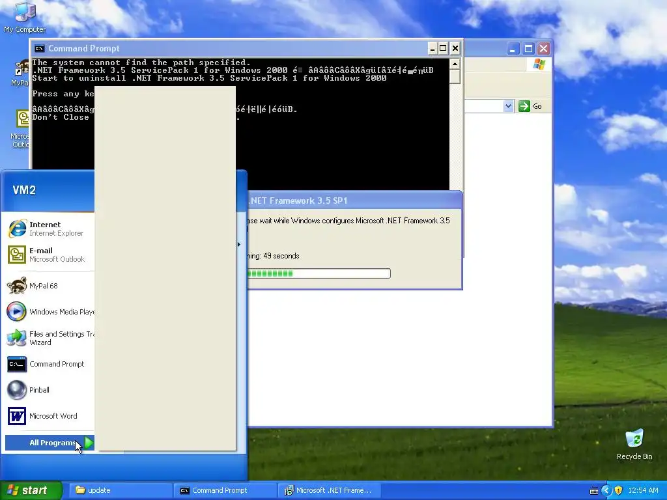Open Windows Media Player from Start menu
Screen dimensions: 667x500
point(50,312)
